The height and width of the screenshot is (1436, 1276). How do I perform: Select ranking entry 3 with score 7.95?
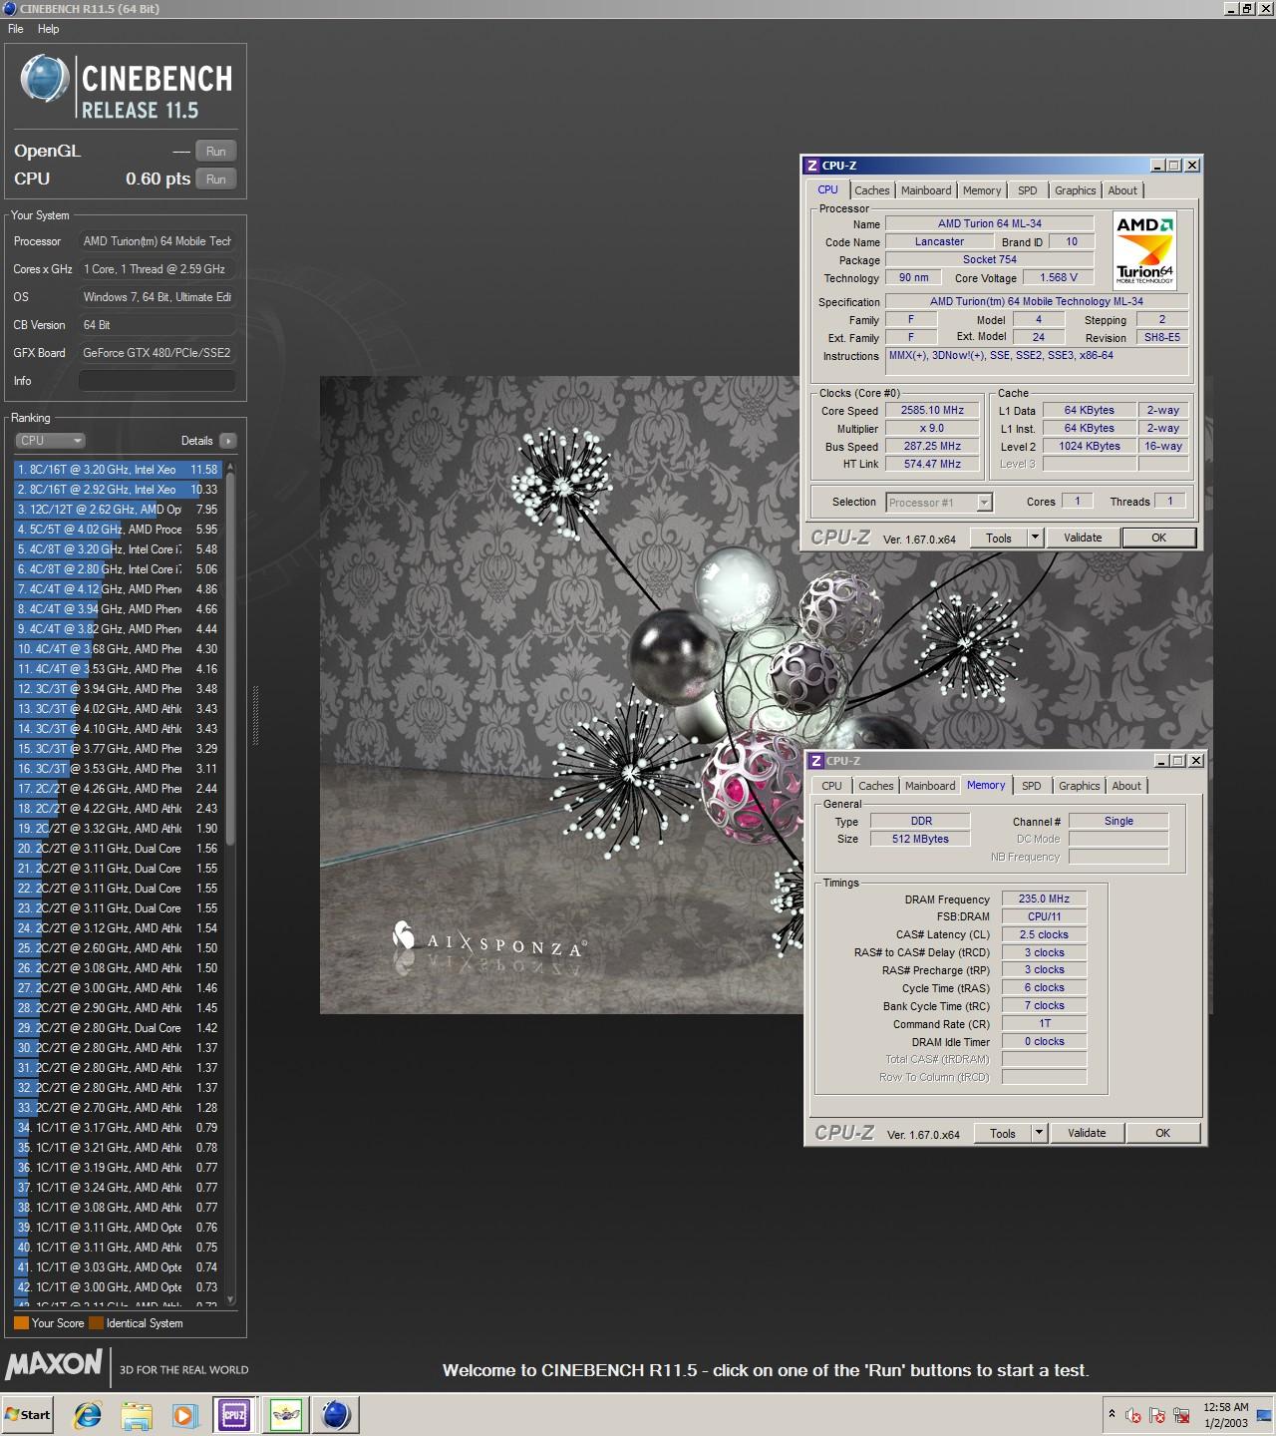tap(118, 509)
